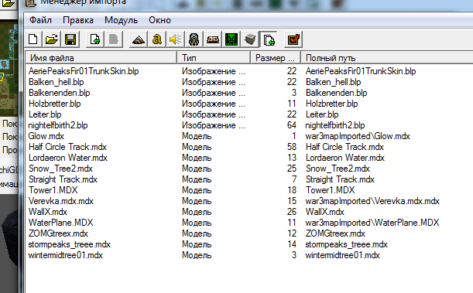Viewport: 473px width, 293px height.
Task: Select wintermidtree01.mdx in the file name column
Action: click(x=66, y=255)
